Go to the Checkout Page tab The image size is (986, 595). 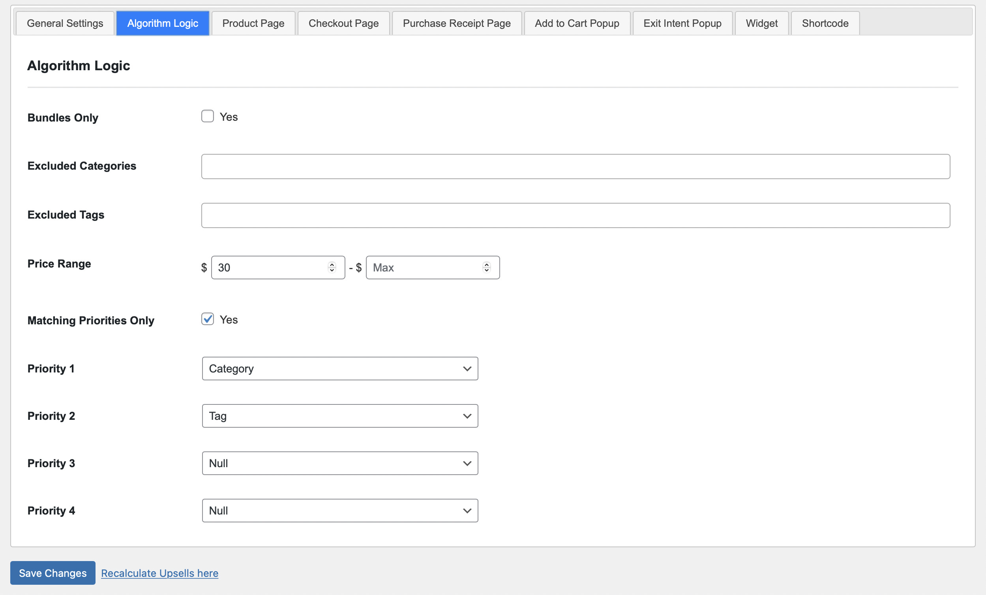(343, 23)
